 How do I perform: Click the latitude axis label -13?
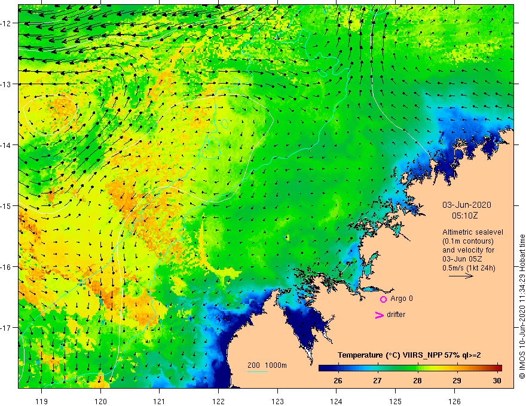(x=7, y=84)
